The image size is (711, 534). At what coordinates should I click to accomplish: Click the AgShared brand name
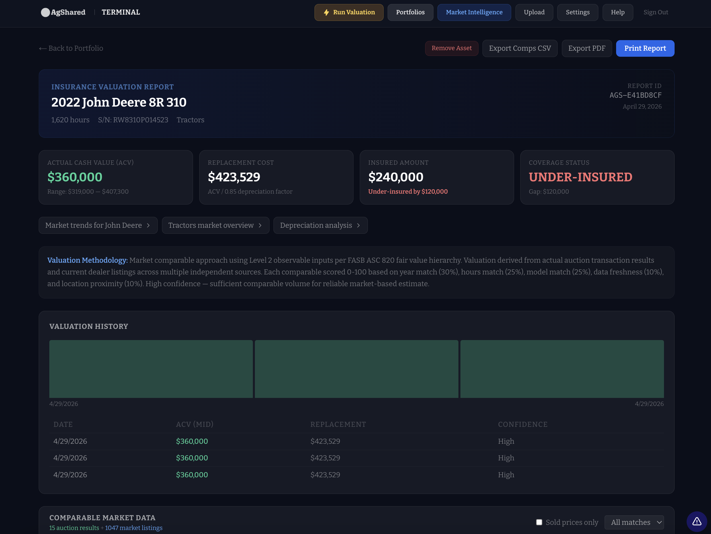[x=68, y=12]
